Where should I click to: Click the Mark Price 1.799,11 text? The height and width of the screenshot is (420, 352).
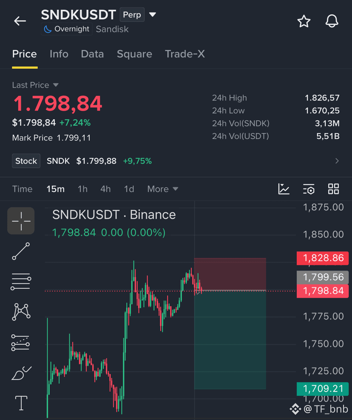point(51,138)
